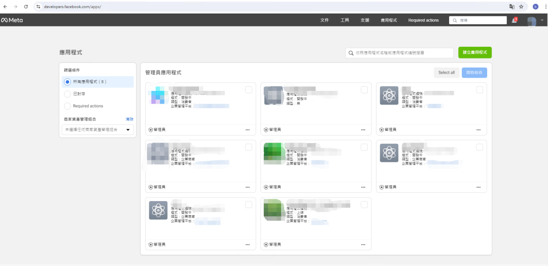
Task: Open the Meta logo home link
Action: click(x=12, y=20)
